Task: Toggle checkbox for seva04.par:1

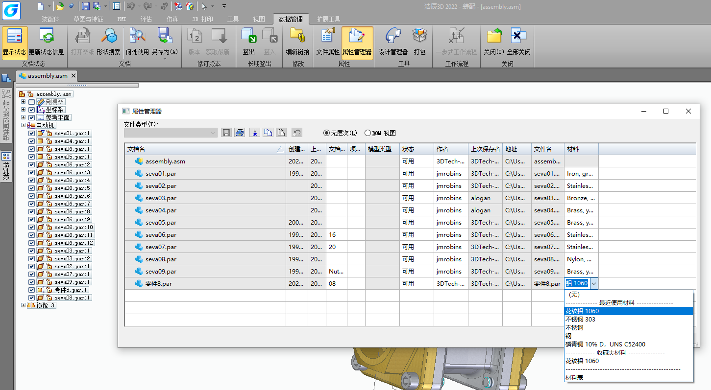Action: pyautogui.click(x=32, y=141)
